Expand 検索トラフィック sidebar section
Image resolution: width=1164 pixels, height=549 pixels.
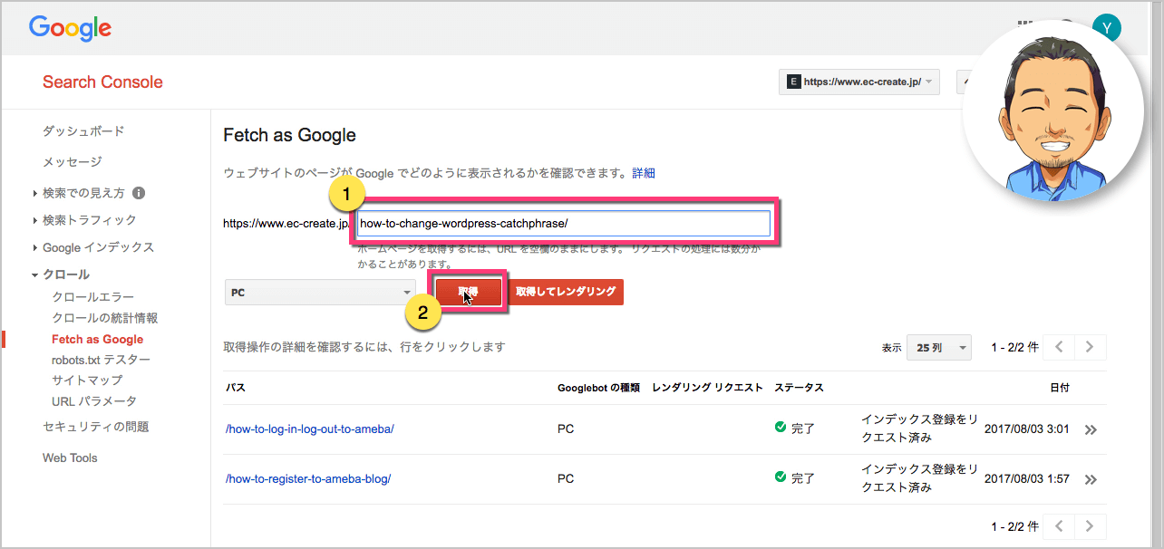click(34, 220)
